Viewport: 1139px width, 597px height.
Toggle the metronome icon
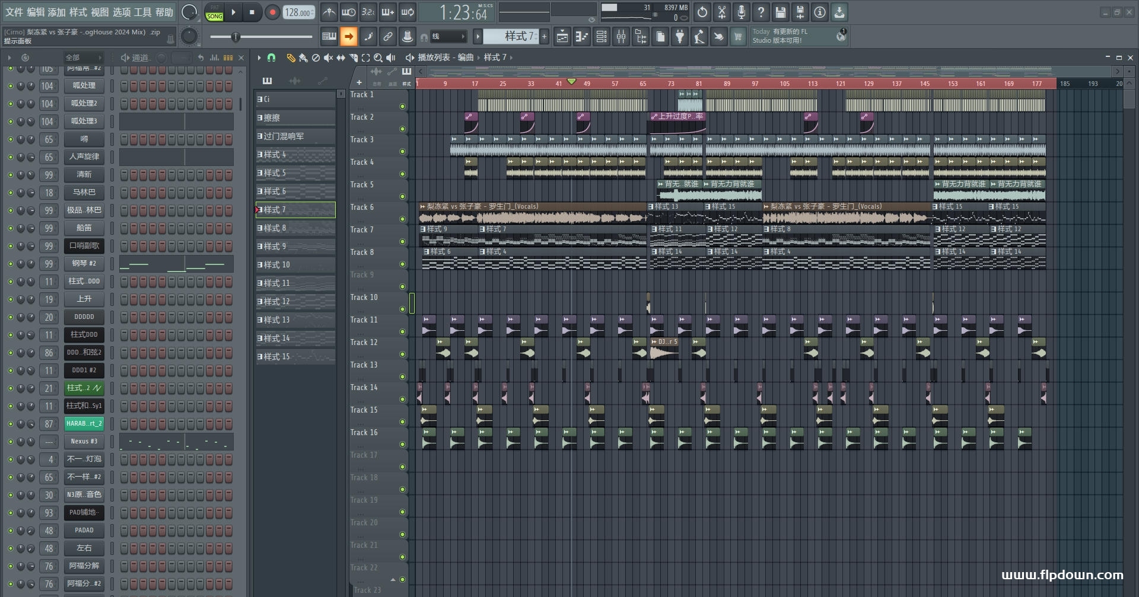pyautogui.click(x=329, y=12)
